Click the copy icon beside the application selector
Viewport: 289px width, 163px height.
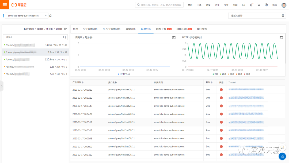click(x=51, y=16)
